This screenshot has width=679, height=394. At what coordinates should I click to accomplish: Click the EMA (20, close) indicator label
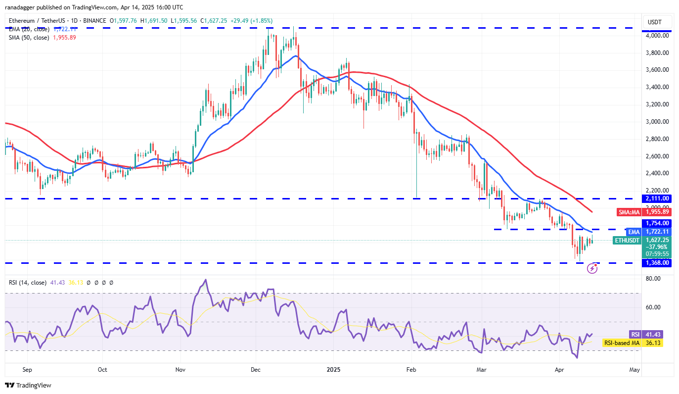(x=30, y=29)
